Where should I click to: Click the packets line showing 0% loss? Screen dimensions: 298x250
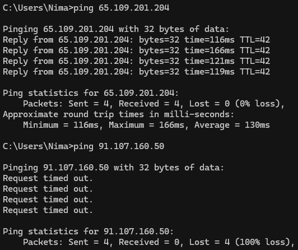(153, 104)
